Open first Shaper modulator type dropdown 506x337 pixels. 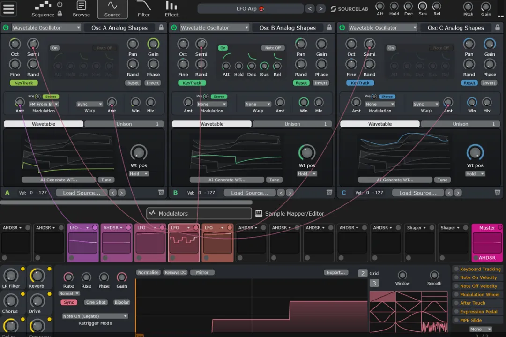pos(417,228)
